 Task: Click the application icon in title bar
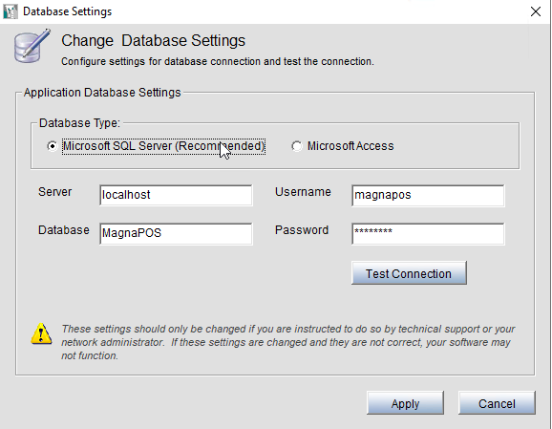11,11
